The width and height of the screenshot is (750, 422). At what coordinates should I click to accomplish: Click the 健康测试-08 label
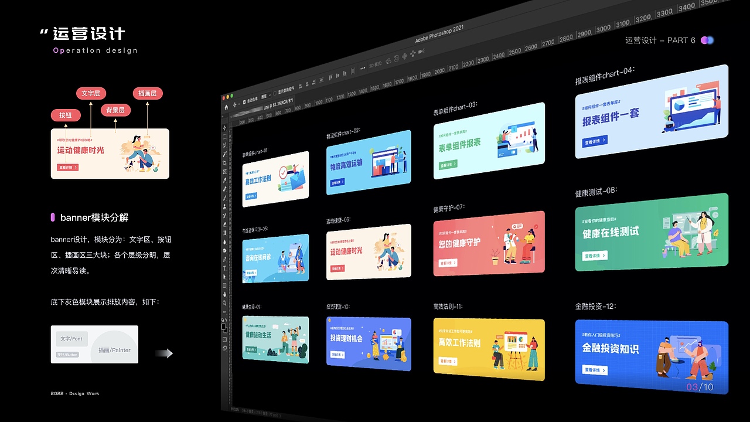[596, 192]
